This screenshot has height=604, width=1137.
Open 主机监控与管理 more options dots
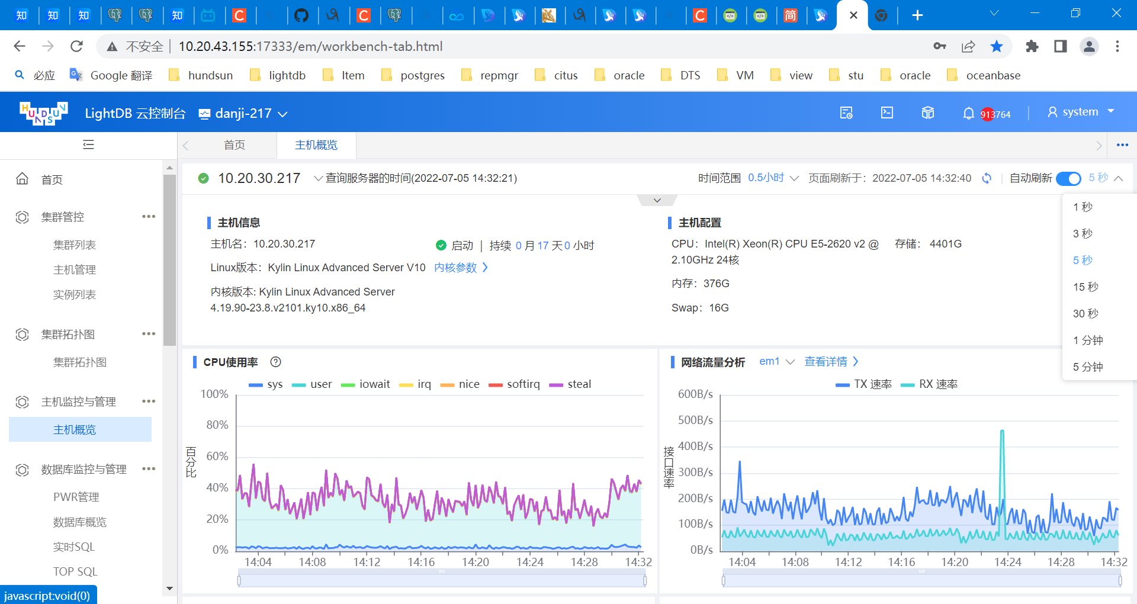[149, 401]
